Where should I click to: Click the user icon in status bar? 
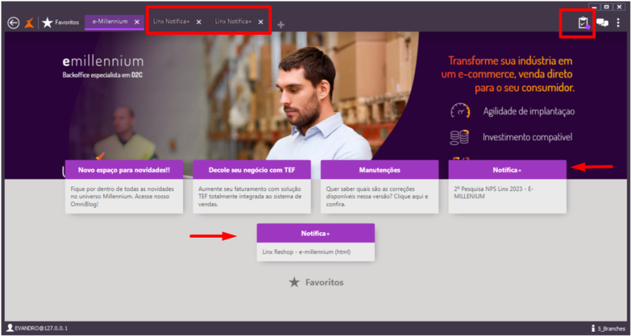click(10, 328)
